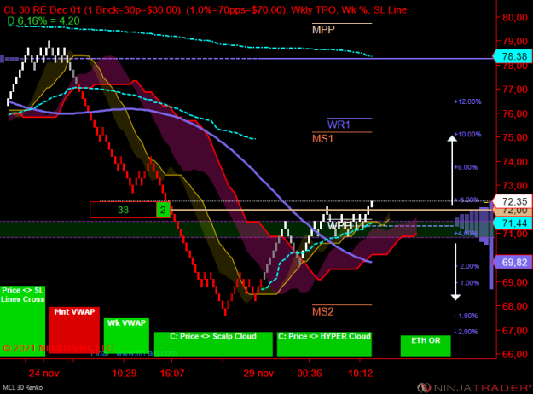
Task: Click the +12.00% level label
Action: (x=467, y=101)
